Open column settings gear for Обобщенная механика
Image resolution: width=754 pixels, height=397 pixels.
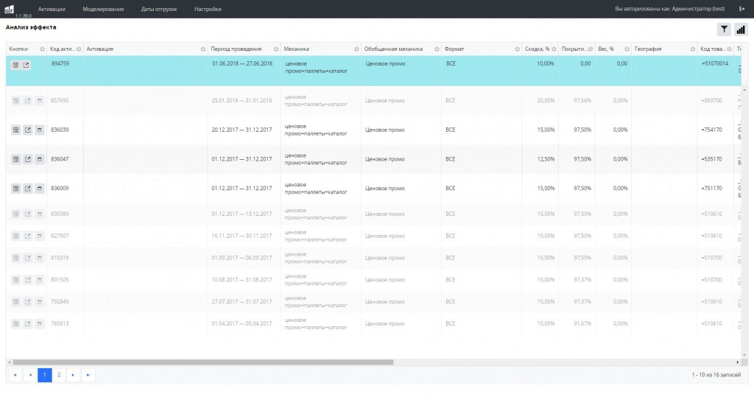(x=437, y=49)
